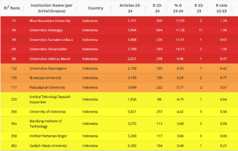Select Brawijaya University cell
The height and width of the screenshot is (151, 238).
point(45,78)
